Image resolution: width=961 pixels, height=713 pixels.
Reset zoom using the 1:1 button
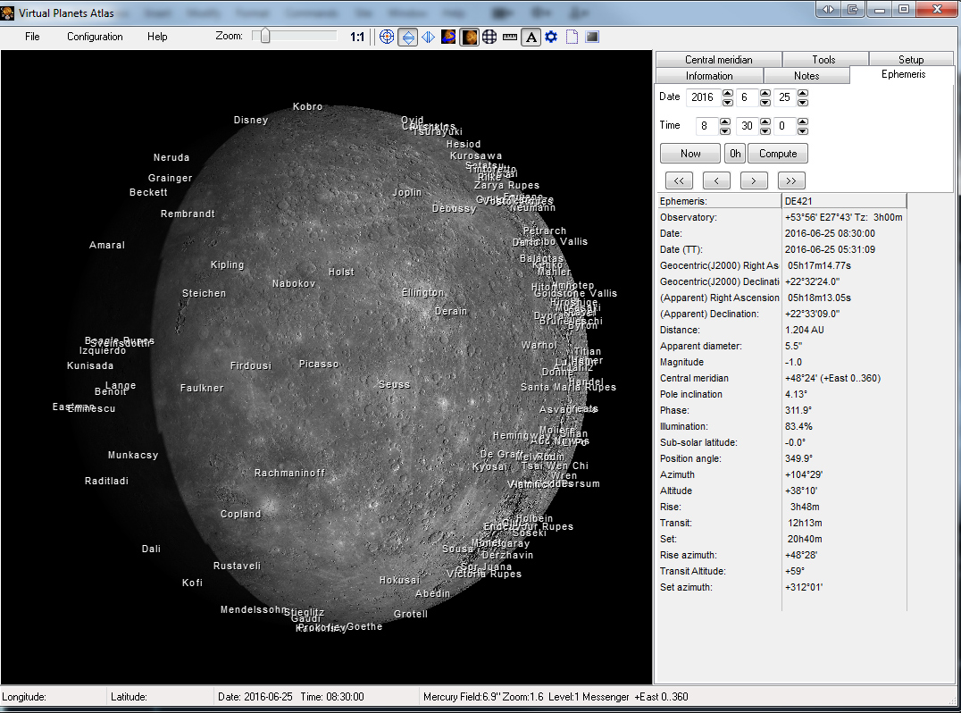click(357, 37)
